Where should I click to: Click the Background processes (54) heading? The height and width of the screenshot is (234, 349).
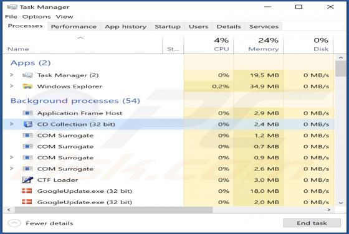click(75, 101)
